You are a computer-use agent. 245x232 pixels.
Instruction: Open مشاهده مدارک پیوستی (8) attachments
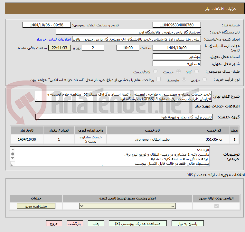point(137,223)
